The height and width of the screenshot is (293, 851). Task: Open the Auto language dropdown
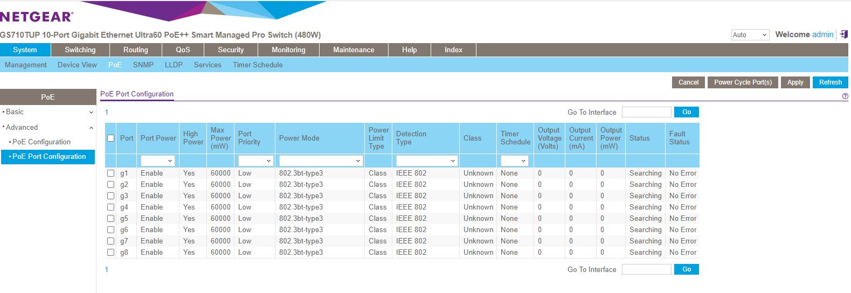tap(749, 35)
